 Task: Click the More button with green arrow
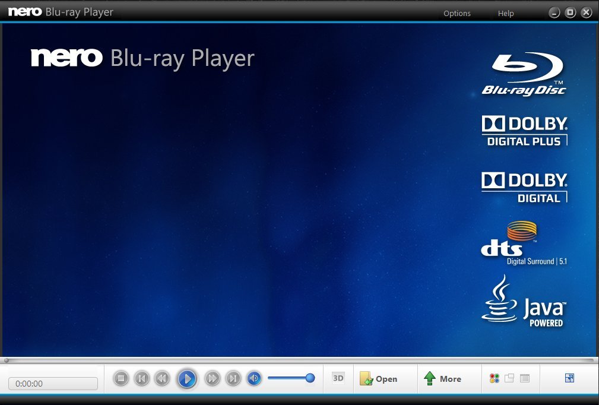pyautogui.click(x=443, y=379)
